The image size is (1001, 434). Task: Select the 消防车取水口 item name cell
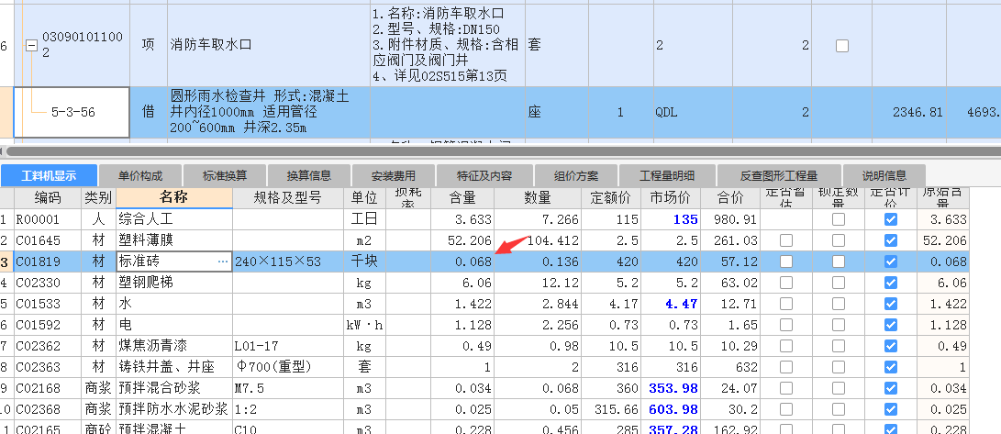pyautogui.click(x=268, y=45)
